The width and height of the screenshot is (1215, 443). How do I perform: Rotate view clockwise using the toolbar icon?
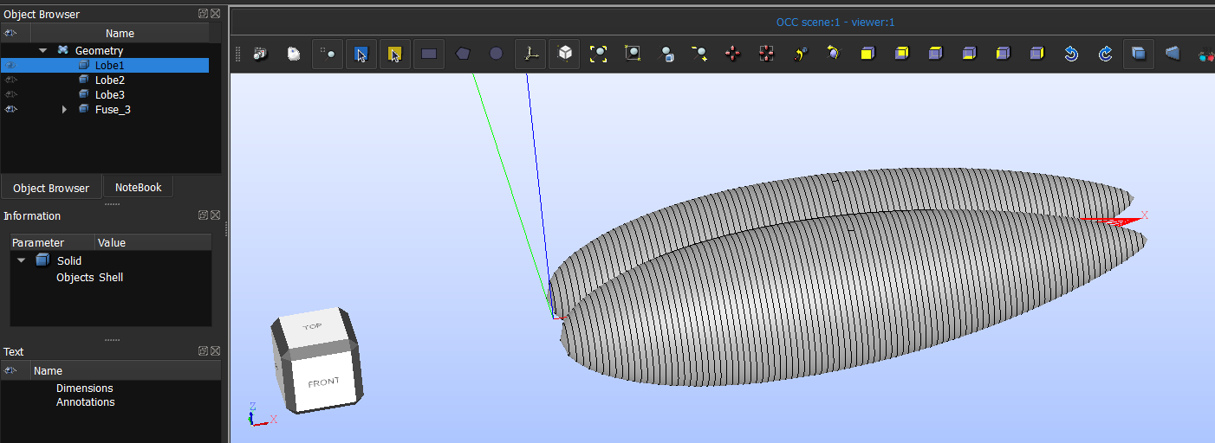[x=1105, y=54]
